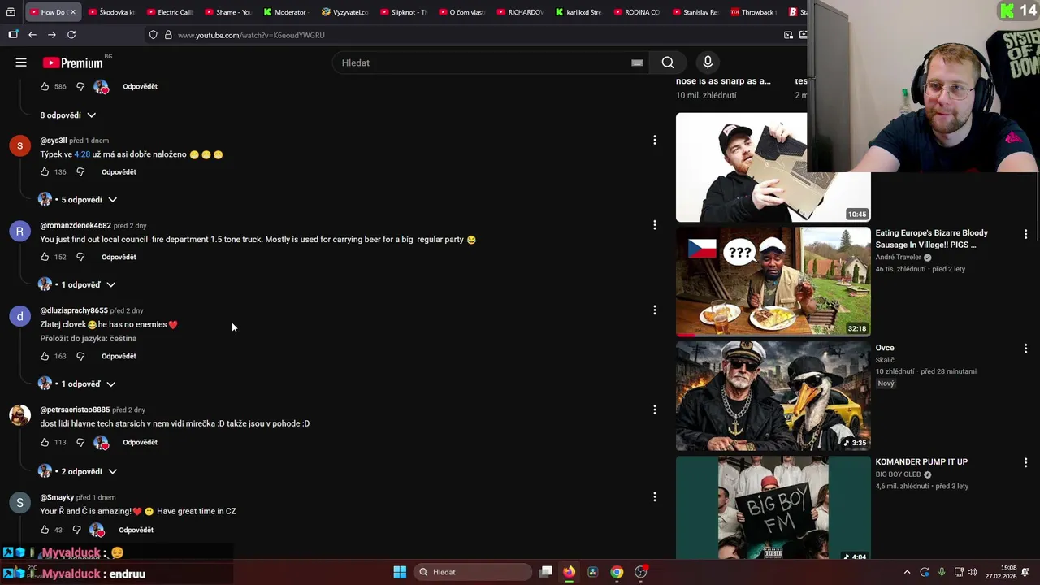Open the Windows Start menu
The image size is (1040, 585).
click(x=400, y=572)
